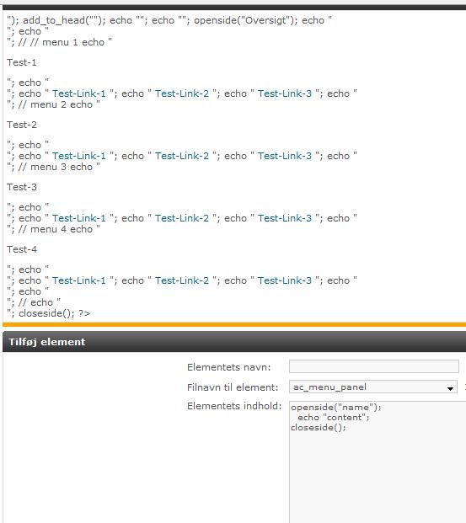
Task: Follow Test-Link-3 under the Test-2 heading
Action: 285,156
